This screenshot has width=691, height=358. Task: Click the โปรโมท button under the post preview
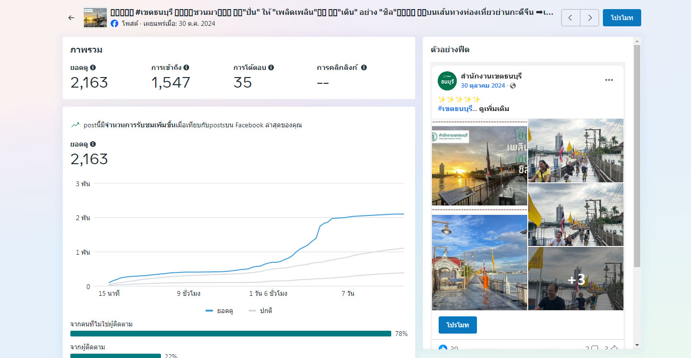point(457,325)
